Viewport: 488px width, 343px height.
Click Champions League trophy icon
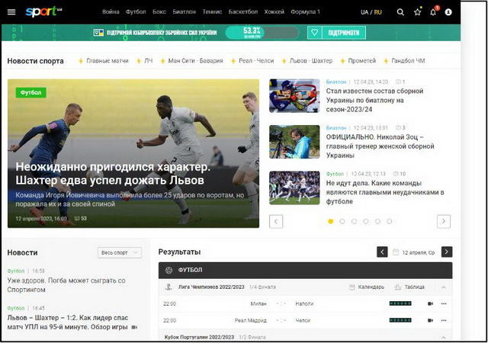coord(169,287)
